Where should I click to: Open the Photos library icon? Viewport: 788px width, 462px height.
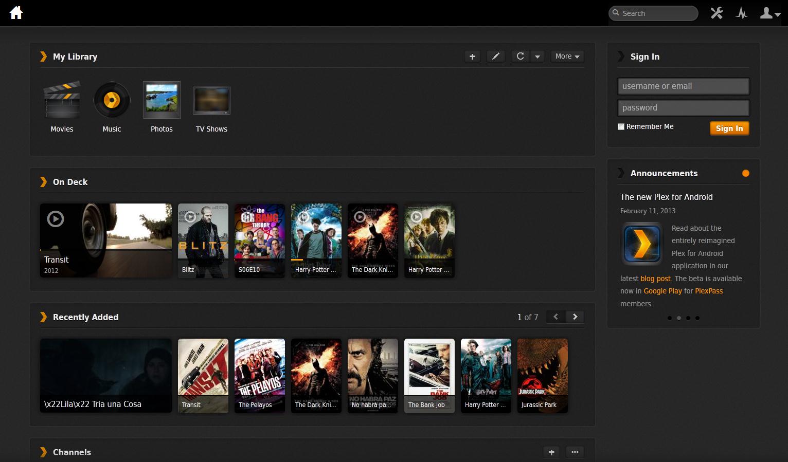coord(162,100)
